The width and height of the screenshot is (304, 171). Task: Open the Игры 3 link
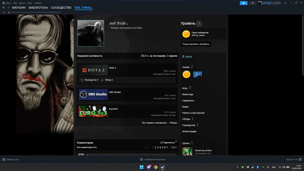pos(187,88)
